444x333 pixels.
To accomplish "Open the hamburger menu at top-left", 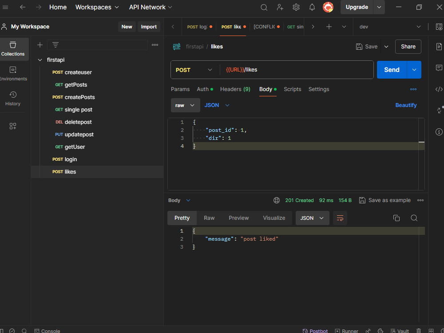I will (x=5, y=8).
